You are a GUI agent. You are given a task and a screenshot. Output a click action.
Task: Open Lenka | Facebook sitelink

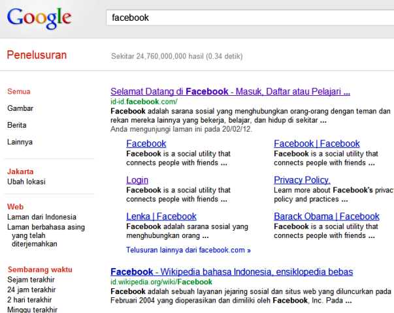pos(161,216)
